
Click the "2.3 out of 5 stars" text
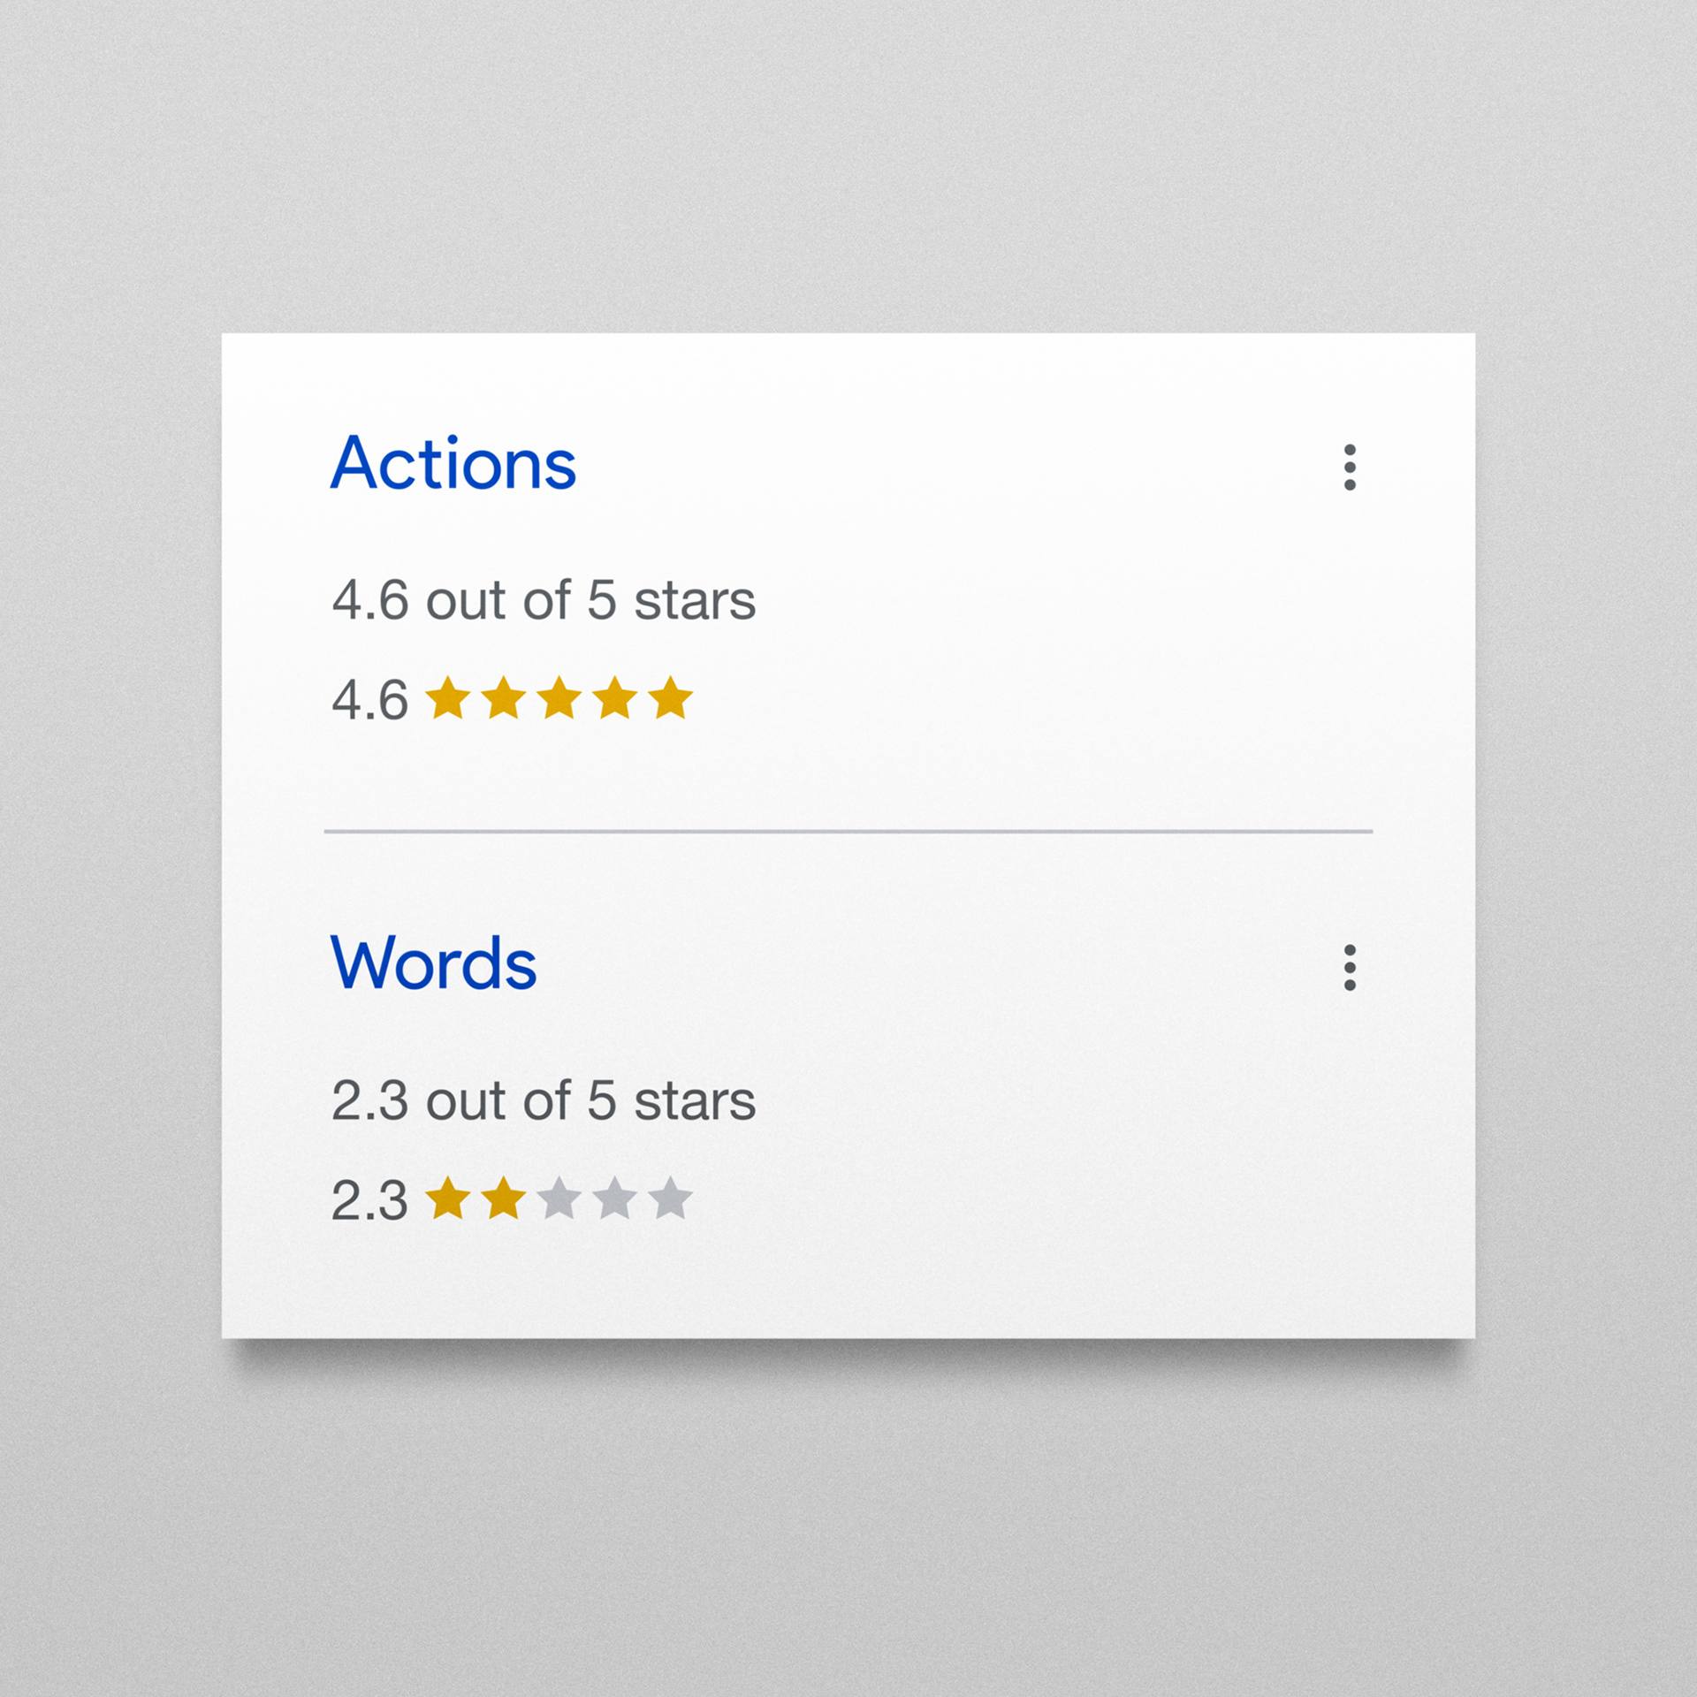click(x=544, y=1101)
